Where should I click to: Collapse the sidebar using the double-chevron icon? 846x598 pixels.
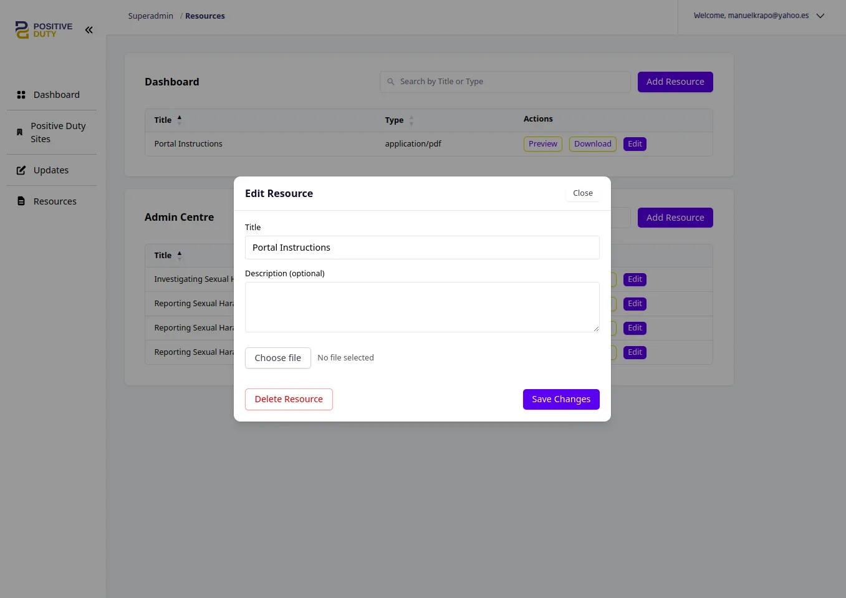coord(89,29)
